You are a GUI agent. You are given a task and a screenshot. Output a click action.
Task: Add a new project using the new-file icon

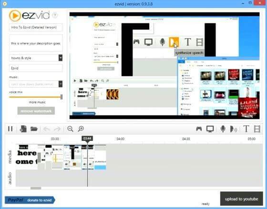[23, 129]
